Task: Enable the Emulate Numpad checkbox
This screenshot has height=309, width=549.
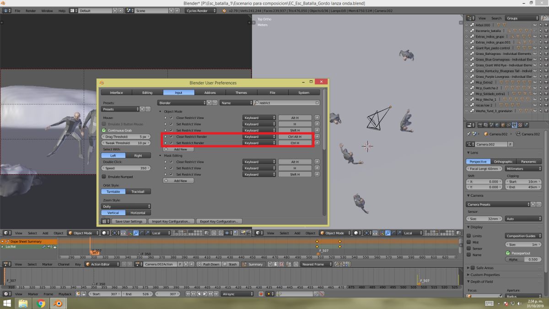Action: coord(104,176)
